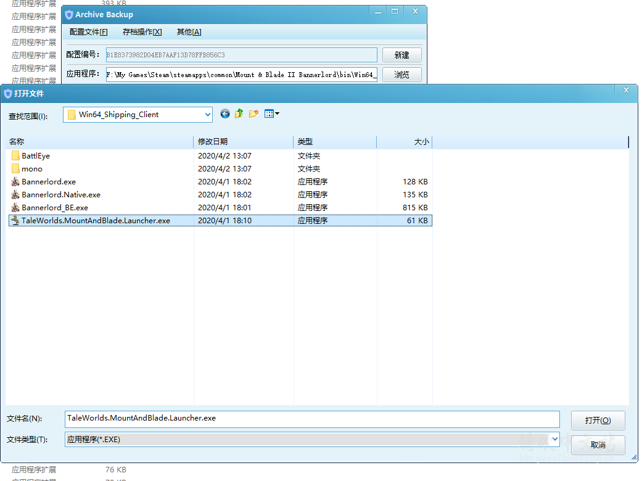The width and height of the screenshot is (642, 481).
Task: Click the 61 KB size cell
Action: 418,220
